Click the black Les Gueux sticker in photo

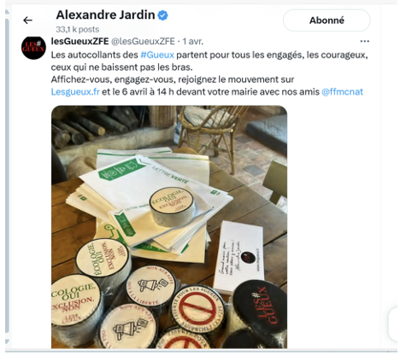pyautogui.click(x=259, y=306)
